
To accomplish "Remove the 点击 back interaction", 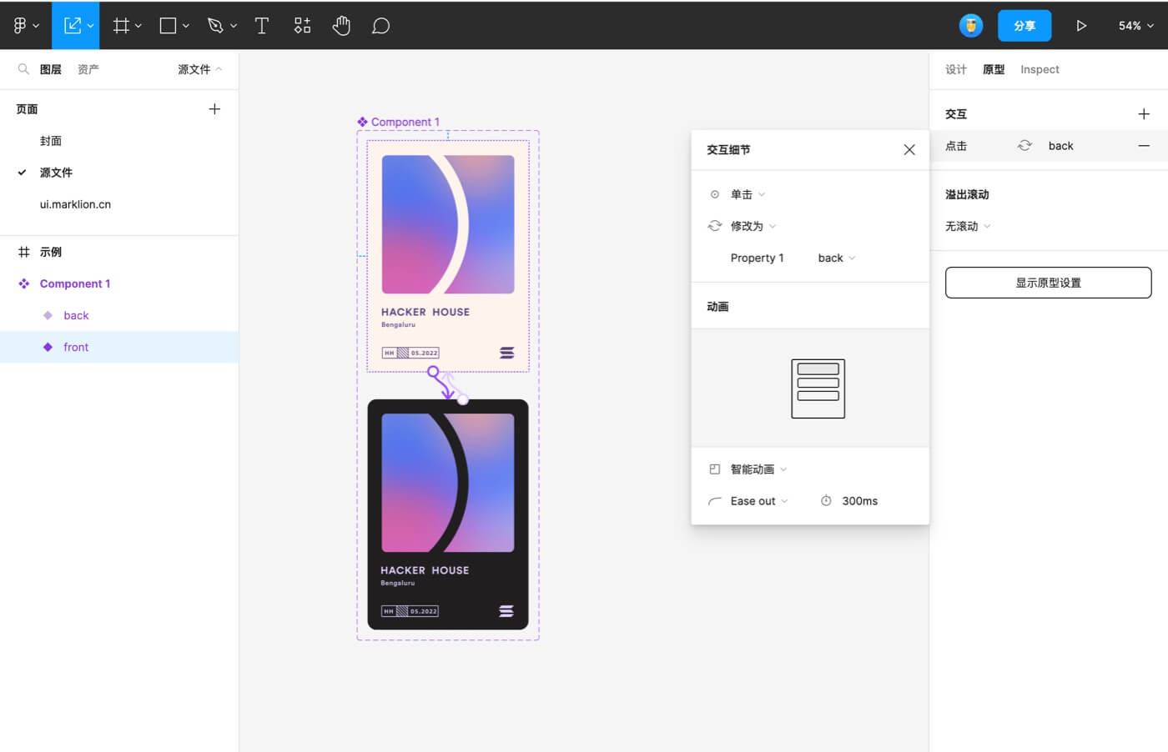I will click(x=1144, y=146).
